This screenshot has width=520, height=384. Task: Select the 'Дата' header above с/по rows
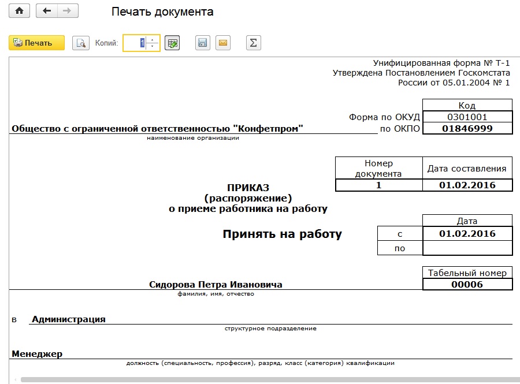click(467, 221)
